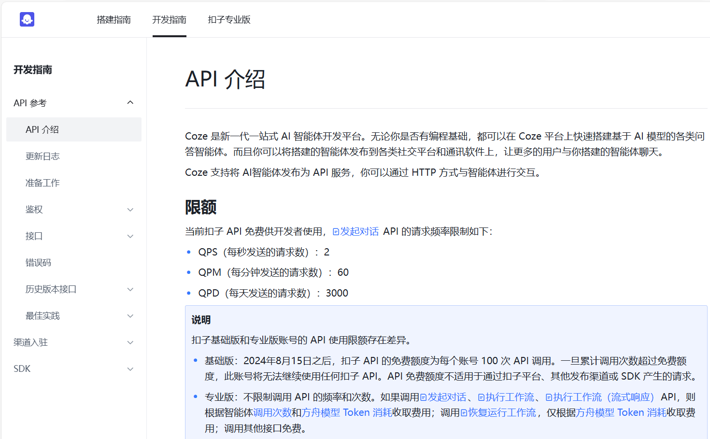710x439 pixels.
Task: Expand the 接口 section chevron
Action: [130, 236]
